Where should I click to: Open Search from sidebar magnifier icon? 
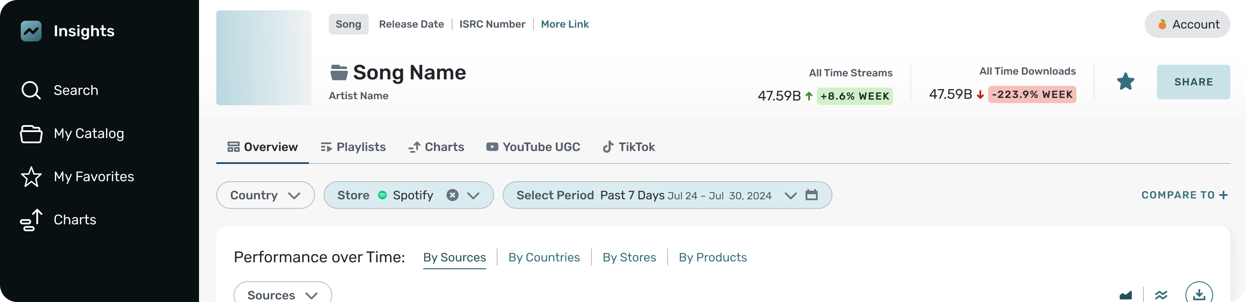click(31, 90)
